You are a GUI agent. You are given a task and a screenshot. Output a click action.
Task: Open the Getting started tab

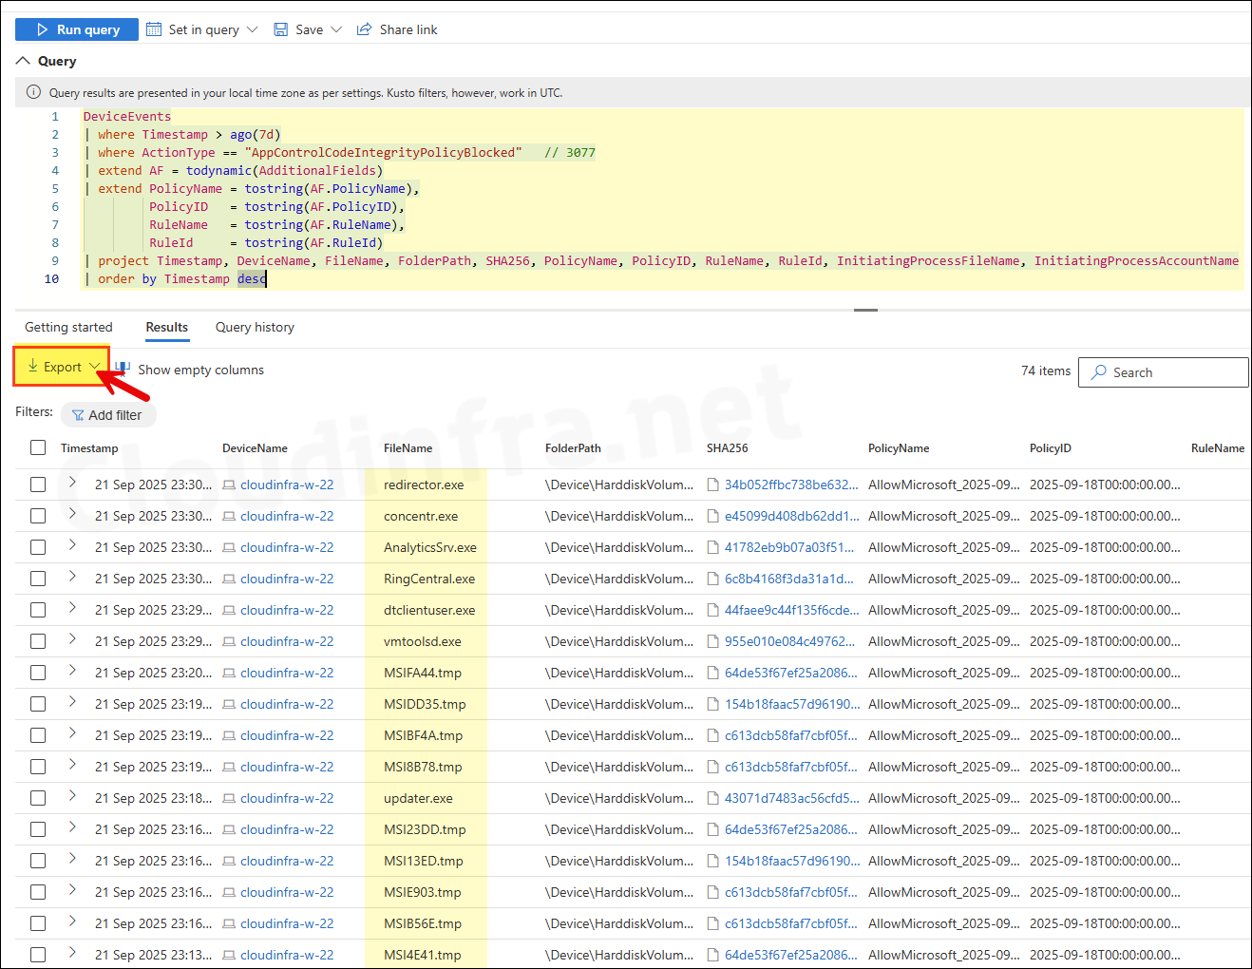pos(68,327)
